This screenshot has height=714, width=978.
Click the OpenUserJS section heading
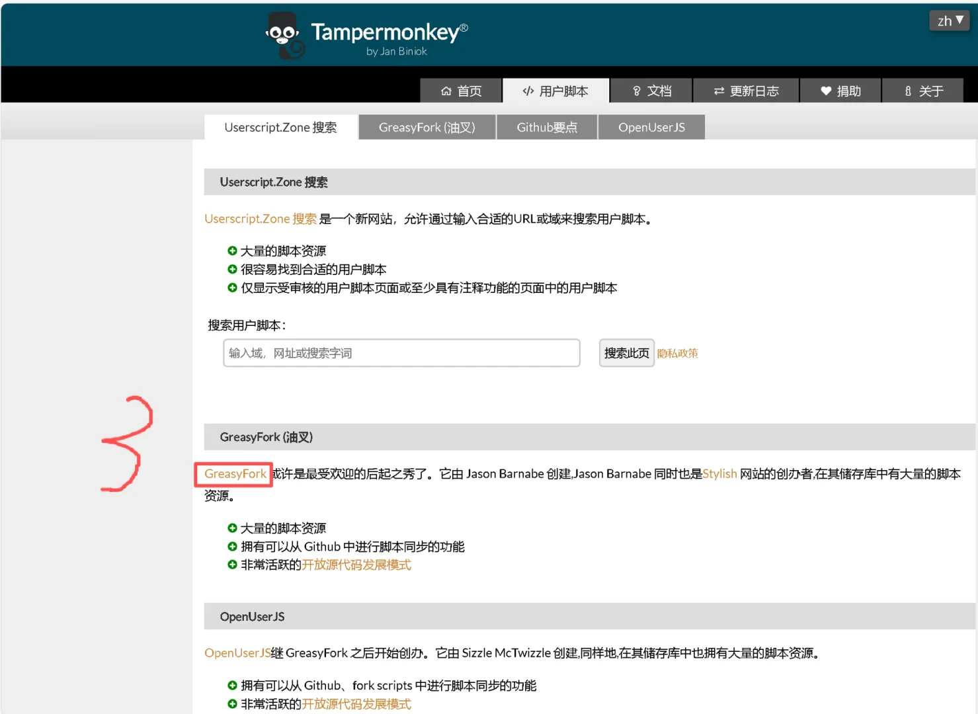[252, 617]
